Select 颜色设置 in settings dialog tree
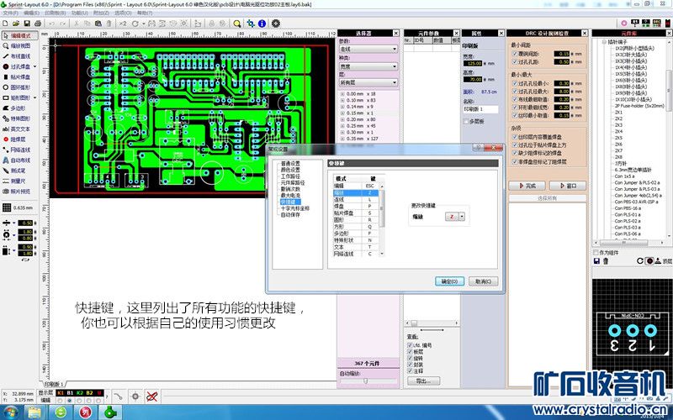The width and height of the screenshot is (673, 420). (290, 170)
